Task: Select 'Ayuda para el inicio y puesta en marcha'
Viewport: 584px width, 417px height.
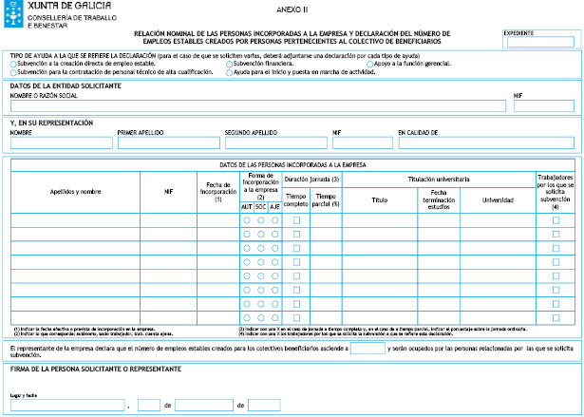Action: pyautogui.click(x=228, y=71)
